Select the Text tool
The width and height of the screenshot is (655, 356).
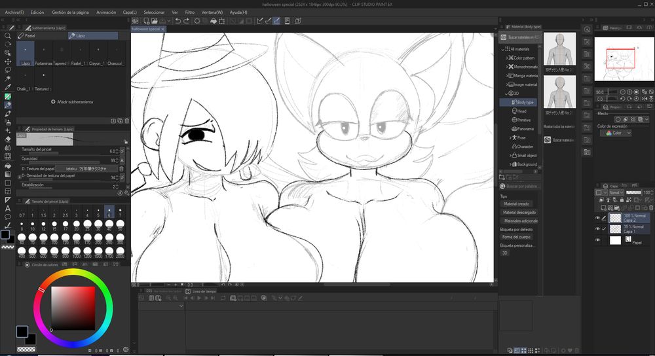tap(7, 209)
